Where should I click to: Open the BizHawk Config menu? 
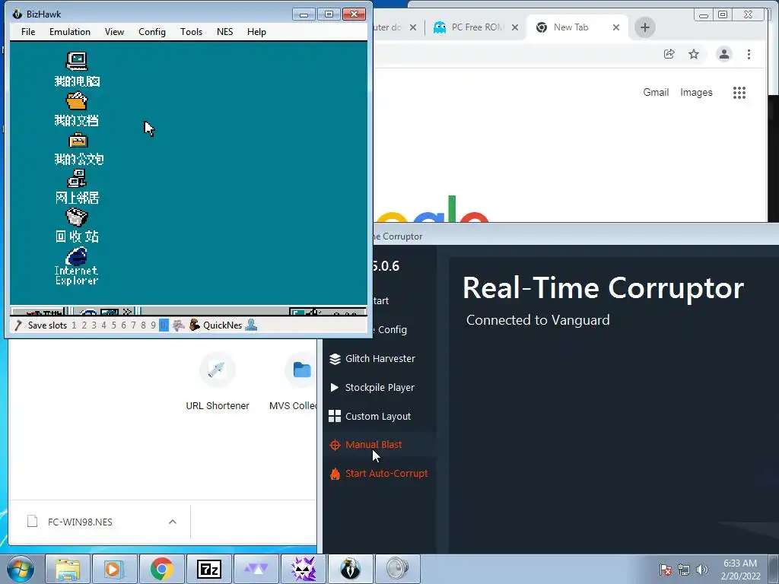coord(152,32)
